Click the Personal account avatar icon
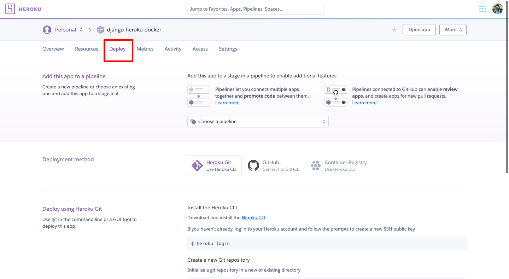Viewport: 509px width, 279px height. pyautogui.click(x=47, y=30)
